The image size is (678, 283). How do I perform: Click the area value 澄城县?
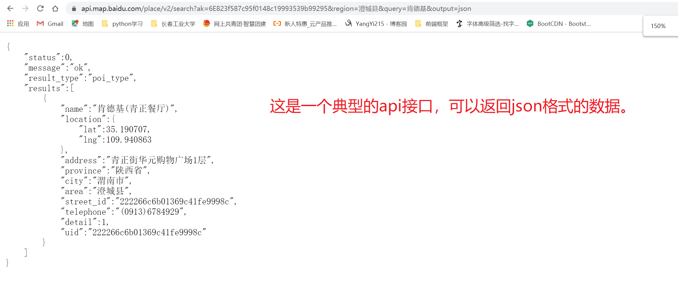click(x=111, y=191)
